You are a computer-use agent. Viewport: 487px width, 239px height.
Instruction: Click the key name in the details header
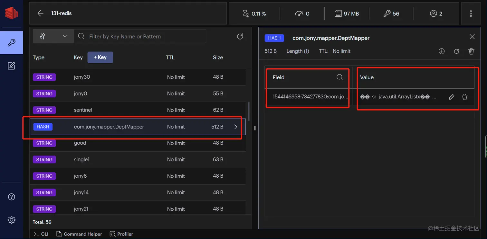(x=331, y=38)
